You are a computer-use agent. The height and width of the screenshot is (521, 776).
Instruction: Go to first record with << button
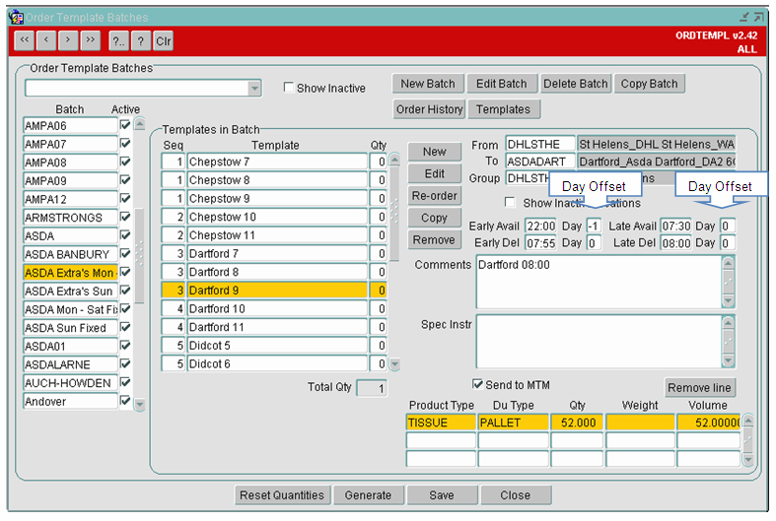pyautogui.click(x=25, y=40)
